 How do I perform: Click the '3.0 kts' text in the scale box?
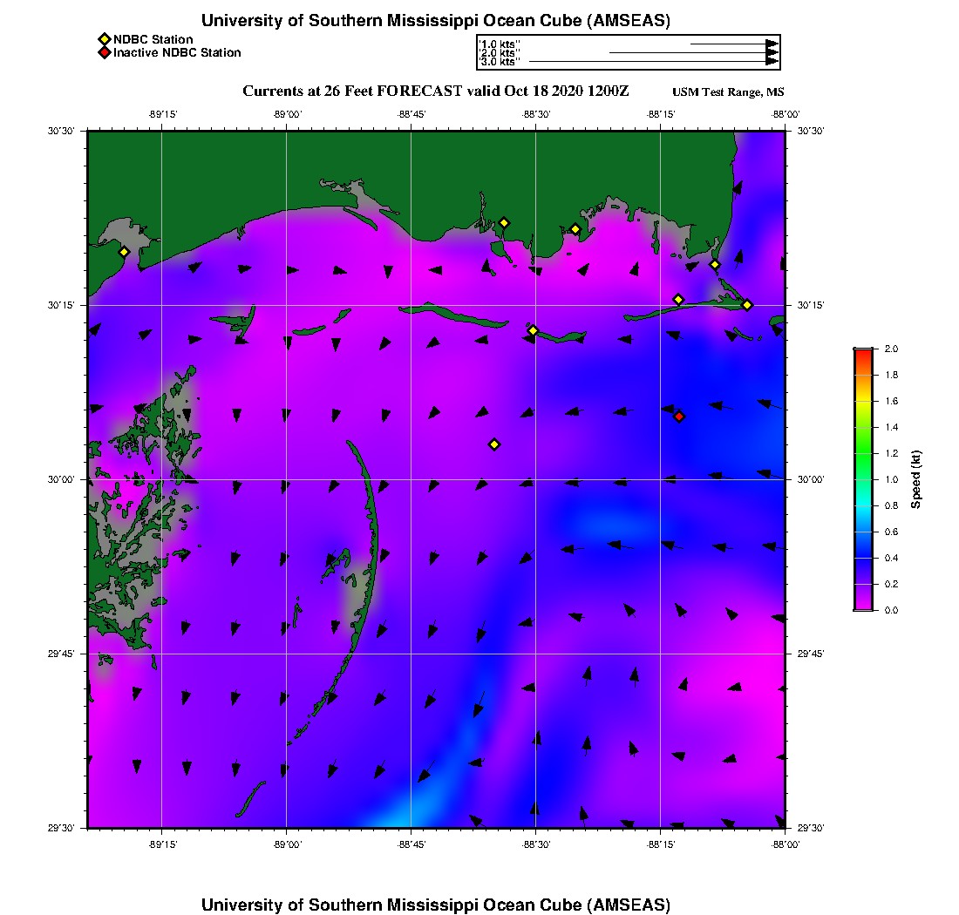click(x=500, y=62)
